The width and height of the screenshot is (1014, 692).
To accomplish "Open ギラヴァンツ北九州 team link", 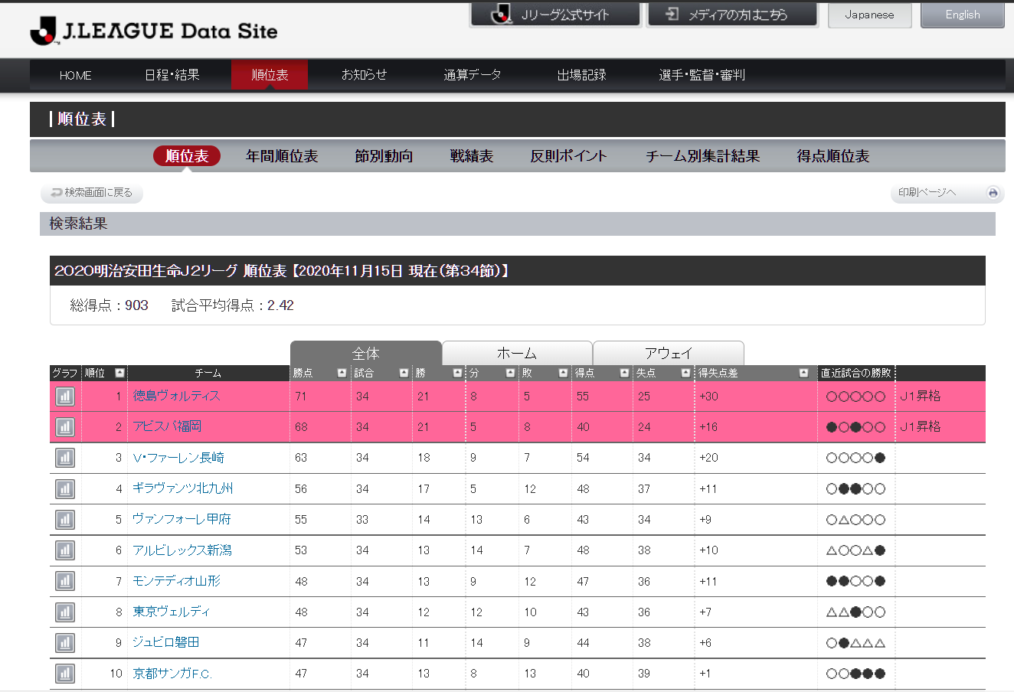I will (183, 488).
